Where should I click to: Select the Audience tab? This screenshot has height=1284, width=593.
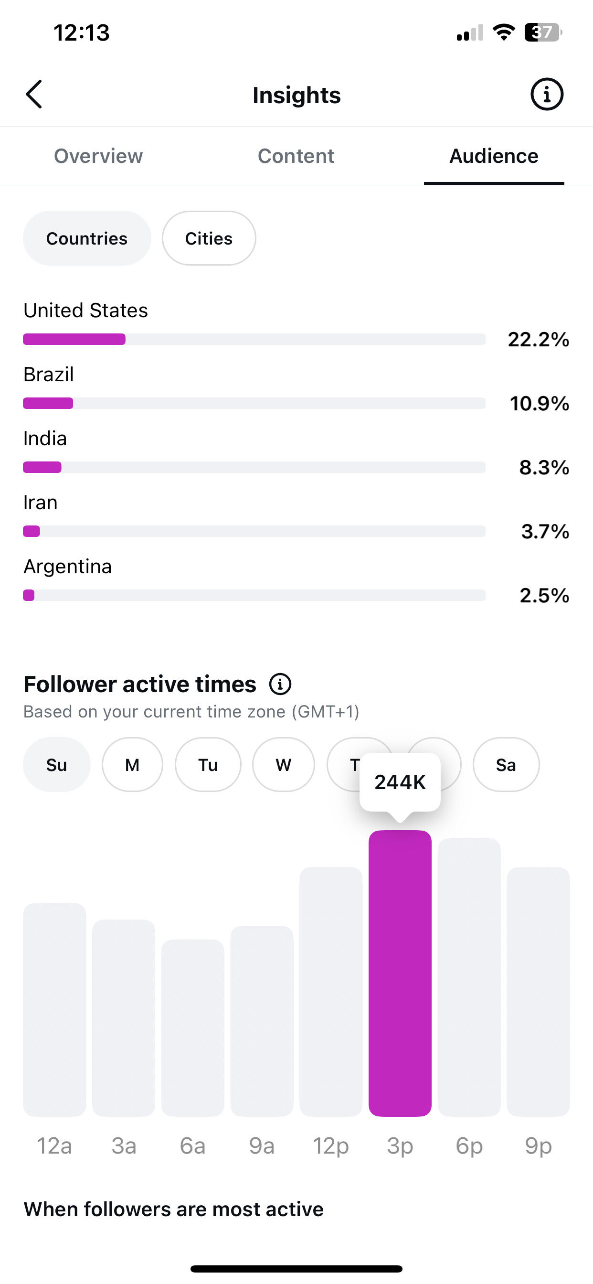(x=494, y=156)
